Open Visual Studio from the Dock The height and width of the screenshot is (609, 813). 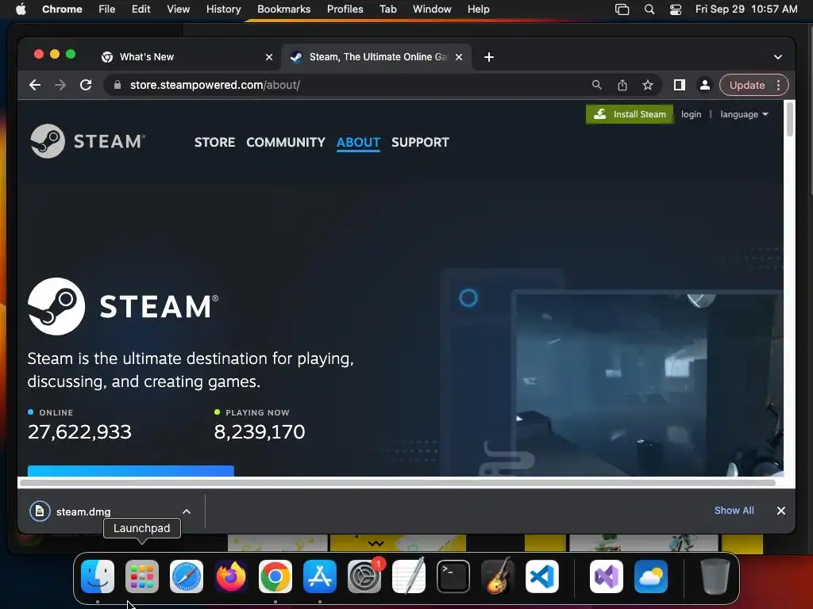click(607, 576)
